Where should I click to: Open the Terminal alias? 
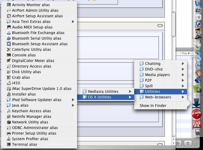tap(39, 144)
